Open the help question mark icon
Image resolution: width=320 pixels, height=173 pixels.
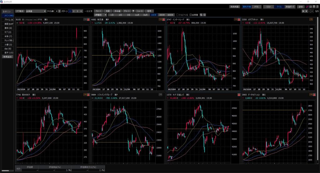pos(317,7)
